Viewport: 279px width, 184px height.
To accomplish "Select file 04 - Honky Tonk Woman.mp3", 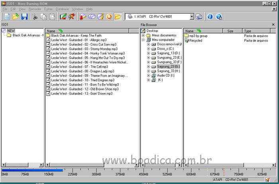I will pos(88,53).
